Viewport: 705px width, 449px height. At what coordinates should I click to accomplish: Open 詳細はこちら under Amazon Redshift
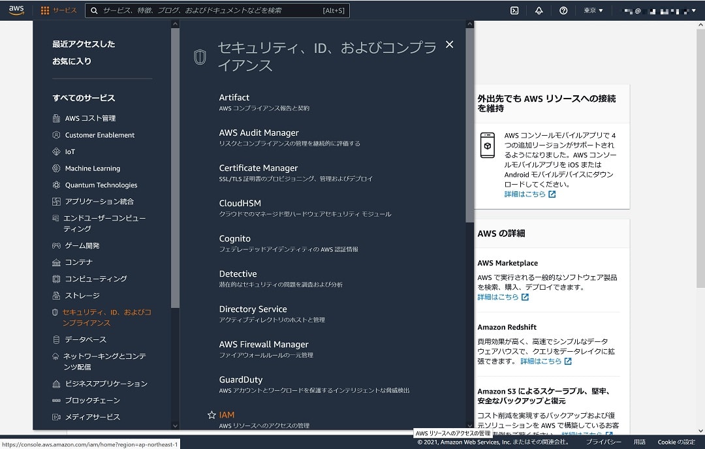546,362
